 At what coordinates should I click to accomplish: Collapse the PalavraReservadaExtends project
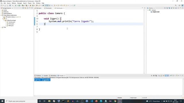tap(1, 15)
